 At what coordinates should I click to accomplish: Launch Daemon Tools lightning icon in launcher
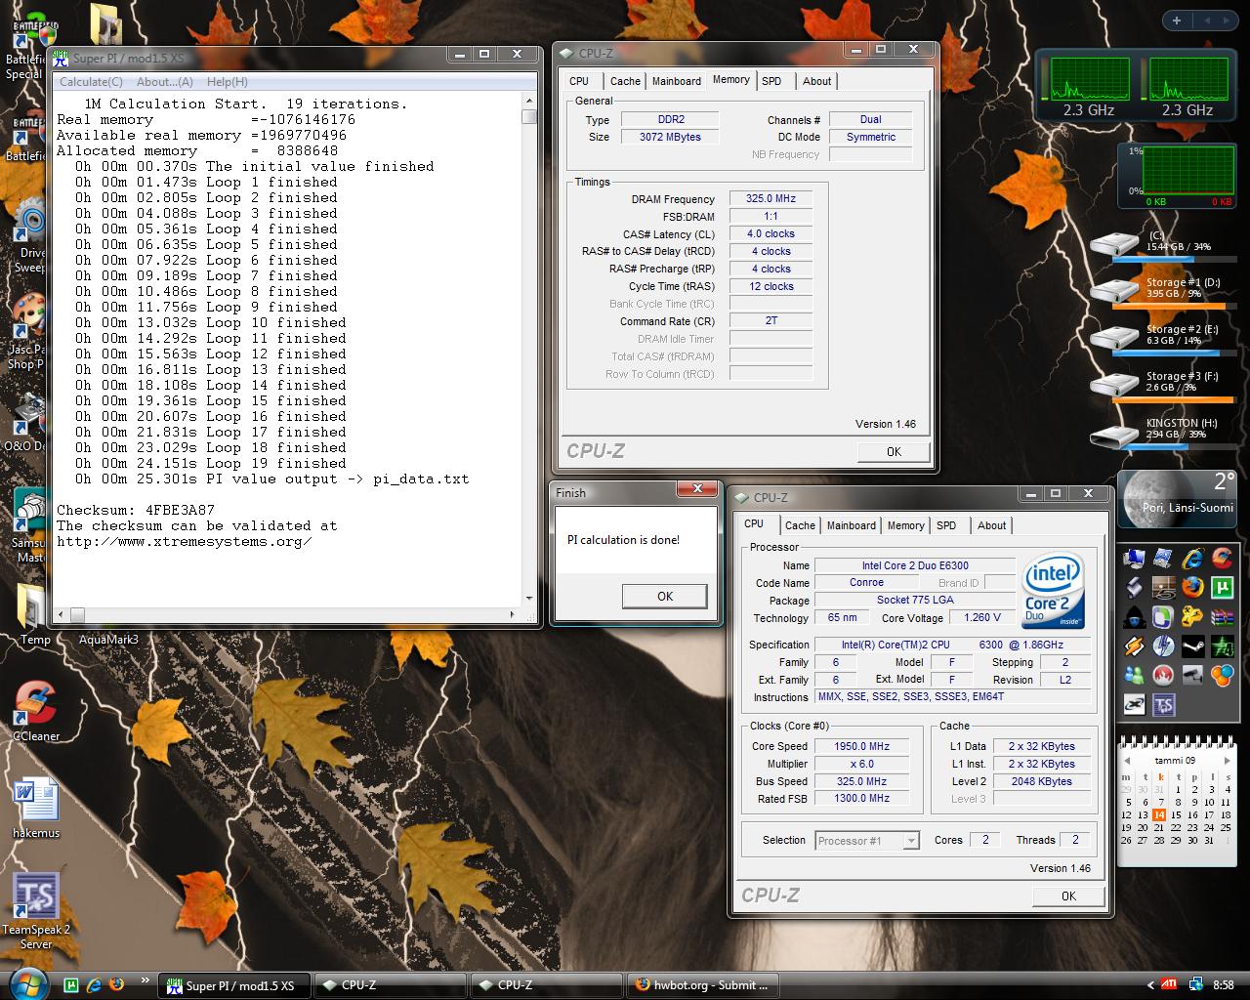[x=1163, y=646]
